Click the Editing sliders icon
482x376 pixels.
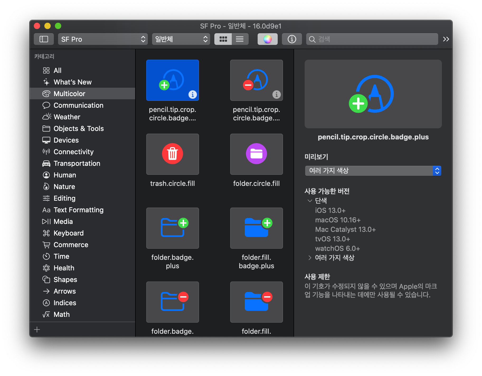46,198
